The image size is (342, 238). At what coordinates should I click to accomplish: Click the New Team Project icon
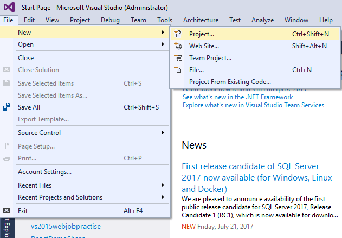(178, 58)
